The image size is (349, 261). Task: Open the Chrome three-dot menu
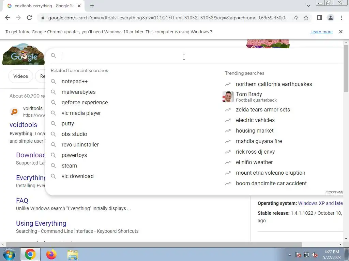click(342, 18)
